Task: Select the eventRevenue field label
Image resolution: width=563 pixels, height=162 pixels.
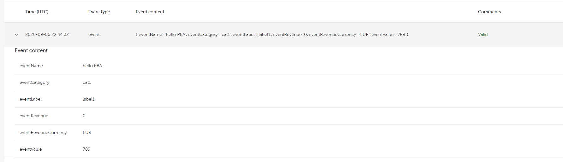Action: [34, 116]
